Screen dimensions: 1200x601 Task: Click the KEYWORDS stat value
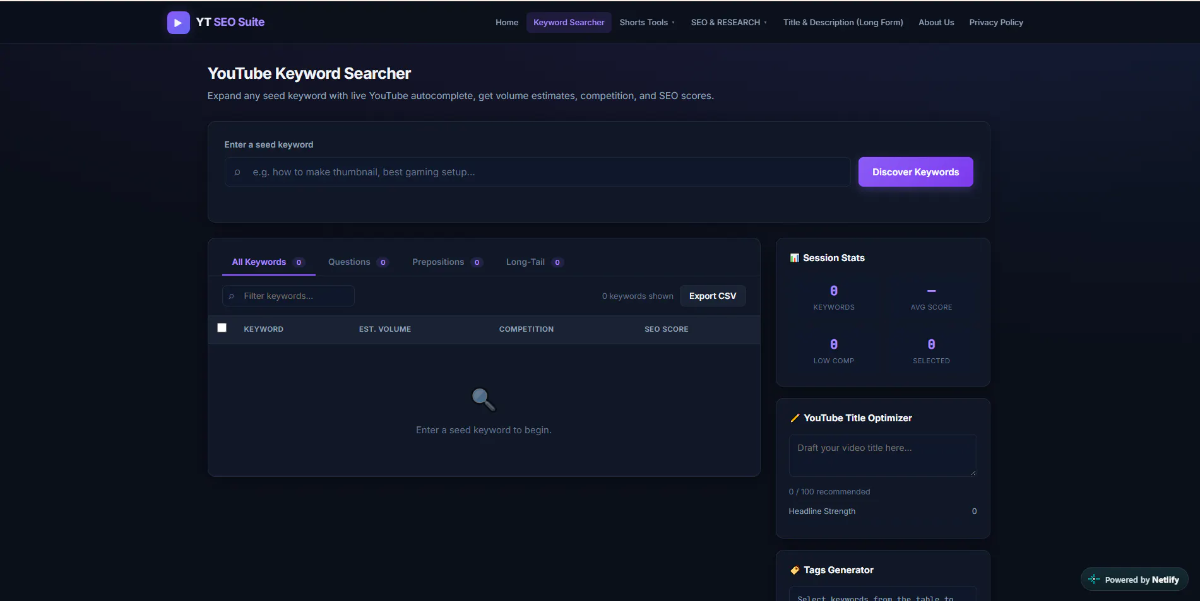pyautogui.click(x=834, y=291)
